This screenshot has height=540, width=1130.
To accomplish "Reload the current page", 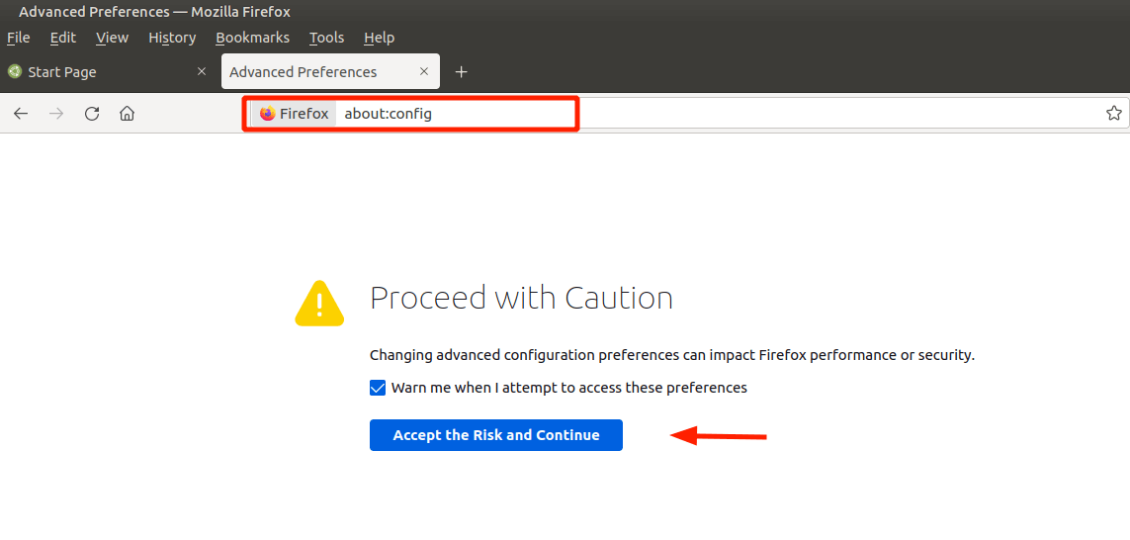I will click(x=92, y=114).
